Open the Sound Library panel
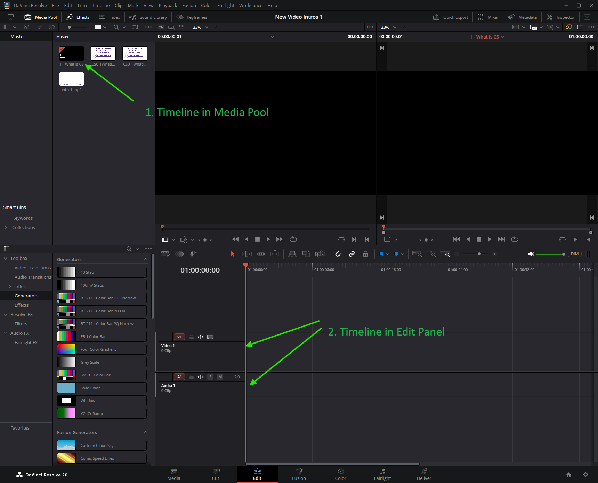598x483 pixels. pyautogui.click(x=148, y=17)
